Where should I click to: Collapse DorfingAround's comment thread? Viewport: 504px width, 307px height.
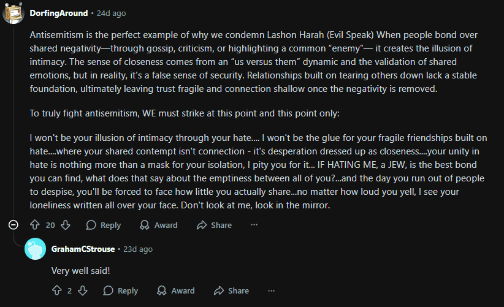13,225
